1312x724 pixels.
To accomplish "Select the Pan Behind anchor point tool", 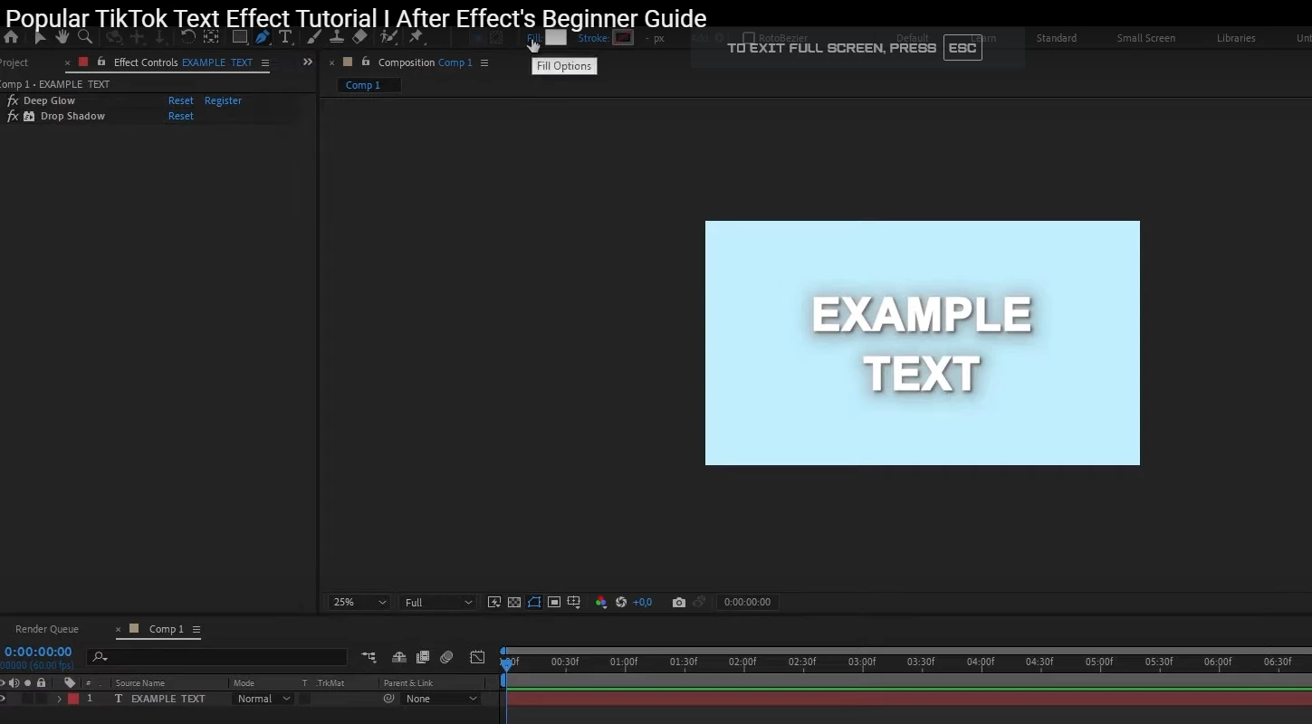I will tap(211, 37).
